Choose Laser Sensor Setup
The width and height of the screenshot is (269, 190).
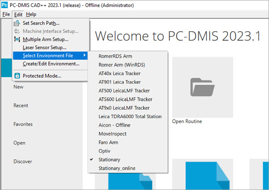44,47
